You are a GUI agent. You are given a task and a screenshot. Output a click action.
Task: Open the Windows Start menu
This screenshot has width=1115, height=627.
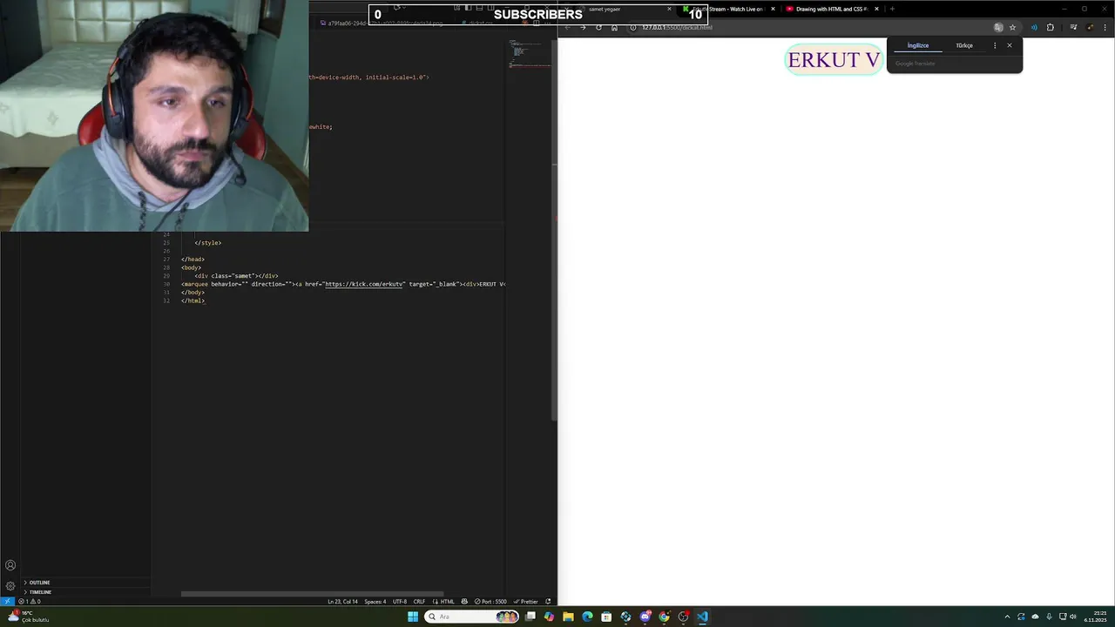(x=413, y=617)
